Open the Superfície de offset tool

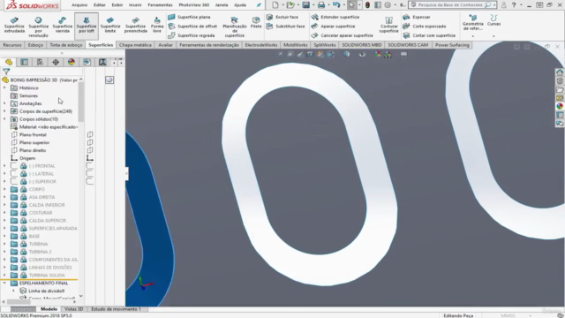click(x=192, y=26)
